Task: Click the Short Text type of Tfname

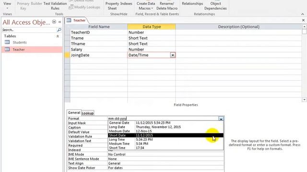Action: [x=152, y=43]
